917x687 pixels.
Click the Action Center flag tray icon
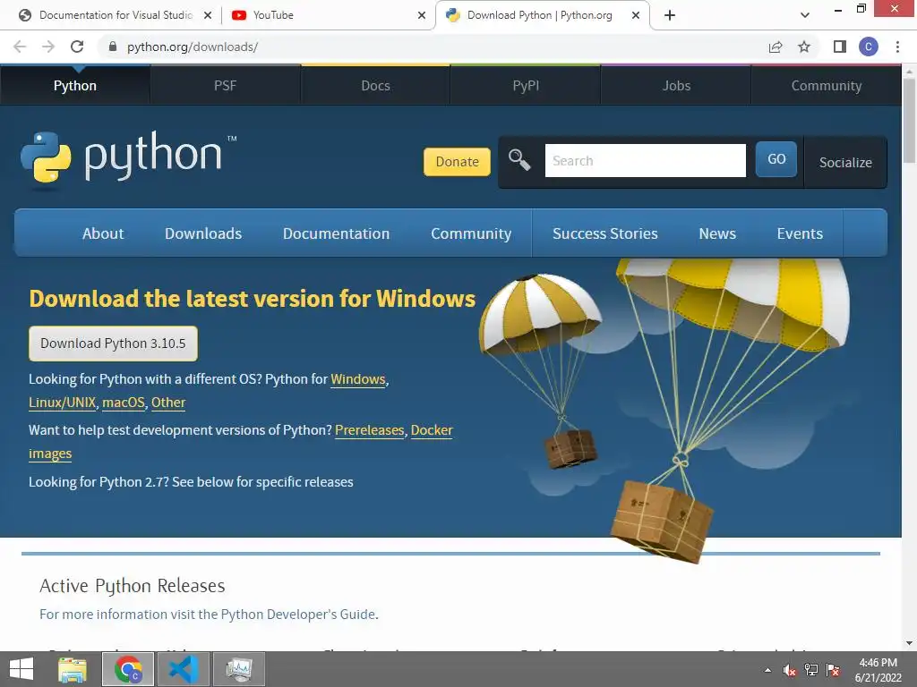(x=833, y=670)
